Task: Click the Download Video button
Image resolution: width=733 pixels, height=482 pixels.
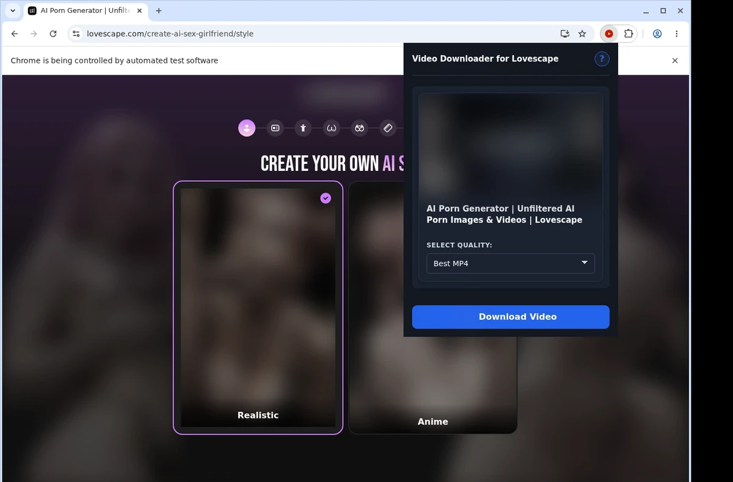Action: pos(511,317)
